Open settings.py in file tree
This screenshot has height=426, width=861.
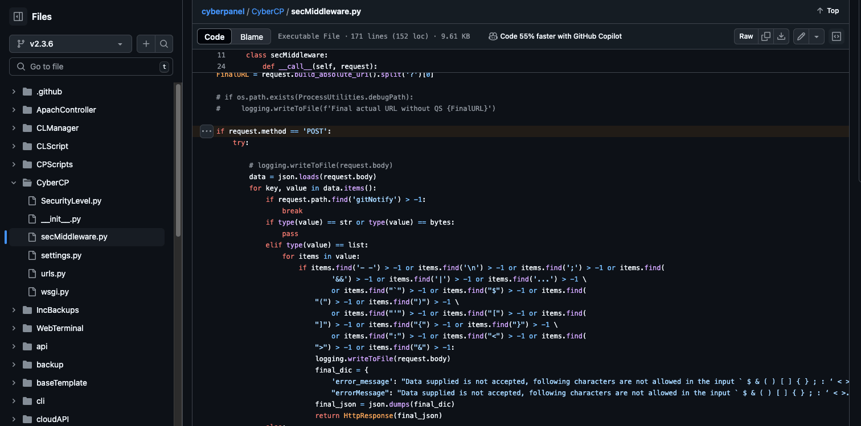tap(61, 255)
